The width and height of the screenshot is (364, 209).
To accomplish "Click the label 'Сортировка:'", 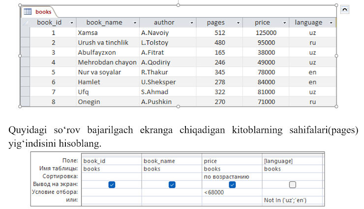I will point(60,176).
